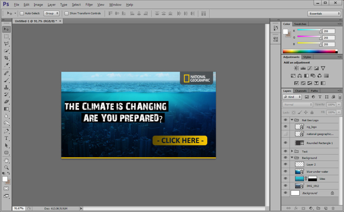Screen dimensions: 344x212
Task: Select the Zoom tool
Action: click(x=6, y=167)
